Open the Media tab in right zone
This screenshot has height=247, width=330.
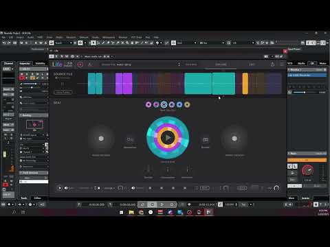click(x=301, y=63)
